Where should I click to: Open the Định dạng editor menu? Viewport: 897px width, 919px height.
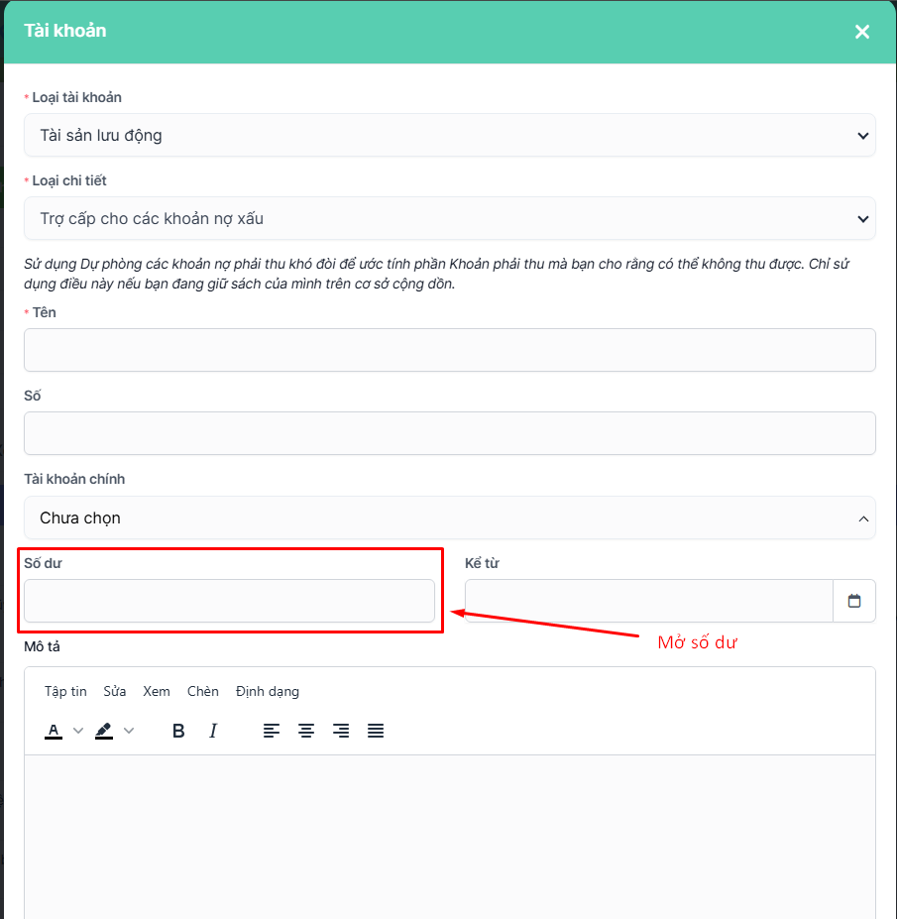(267, 691)
